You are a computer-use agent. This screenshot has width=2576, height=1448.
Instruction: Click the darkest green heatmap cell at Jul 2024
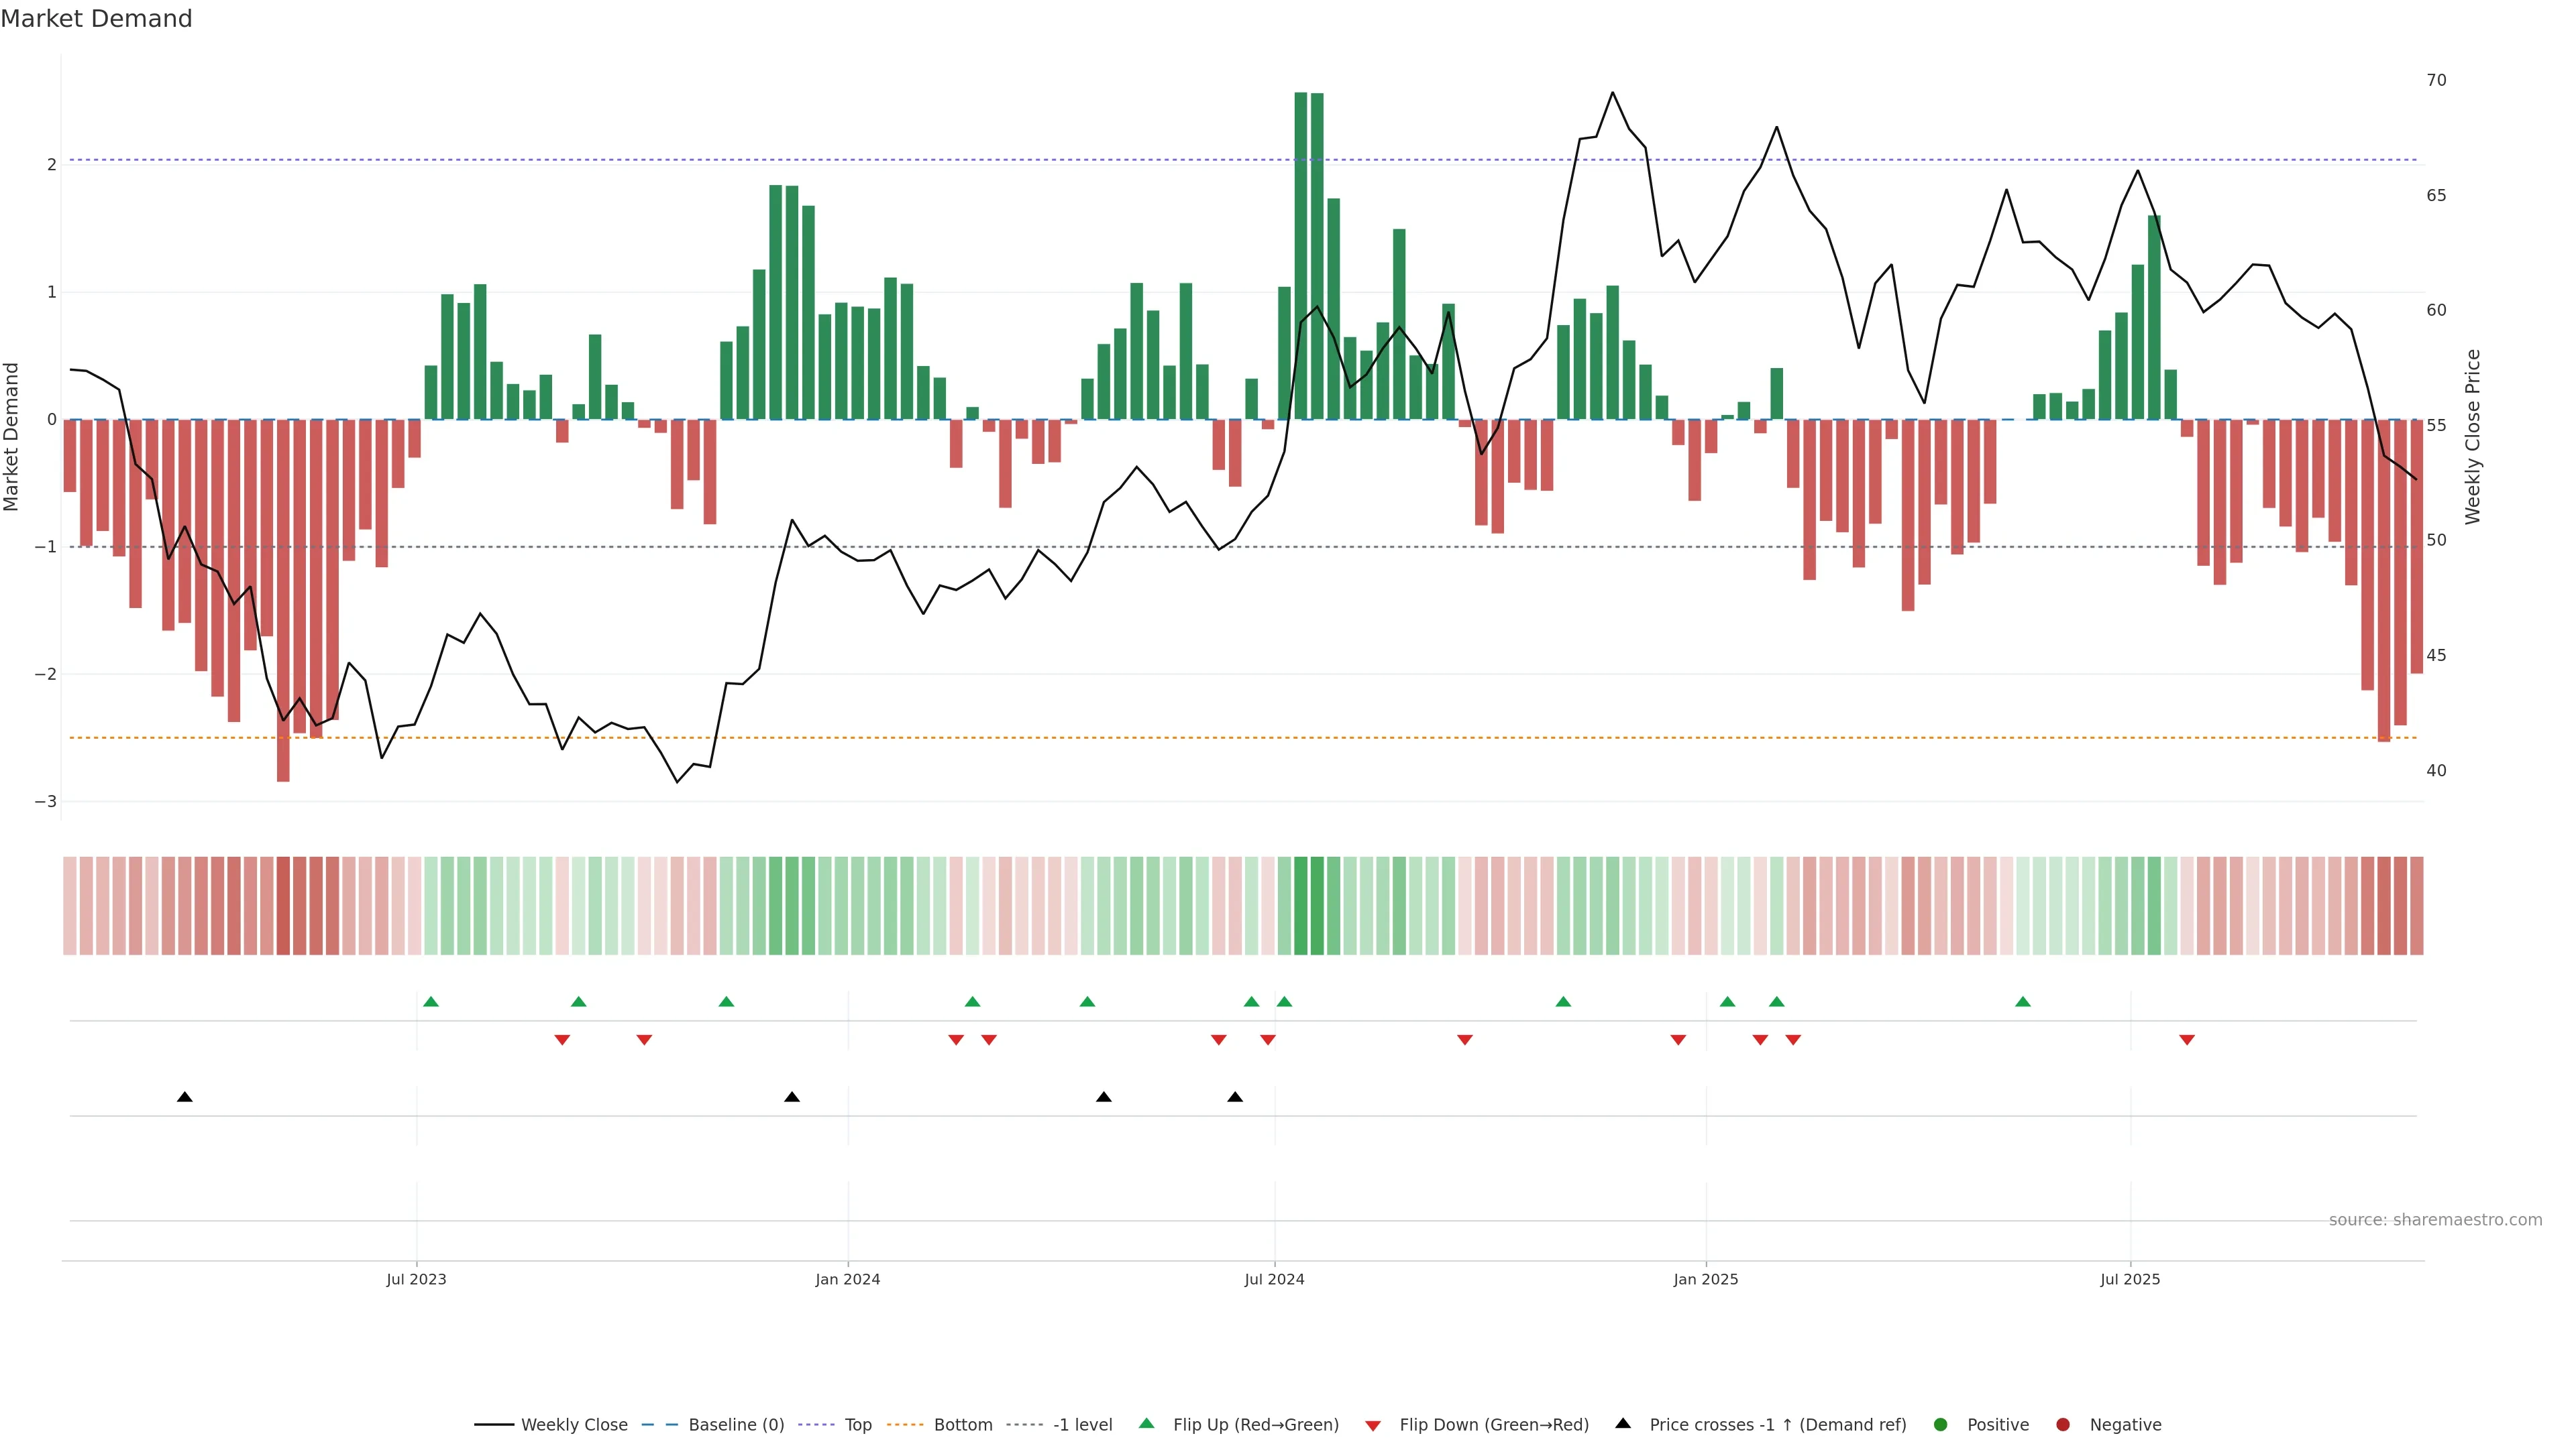[x=1301, y=906]
